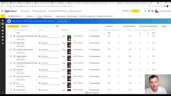Switch to the Объявления tab

click(48, 16)
